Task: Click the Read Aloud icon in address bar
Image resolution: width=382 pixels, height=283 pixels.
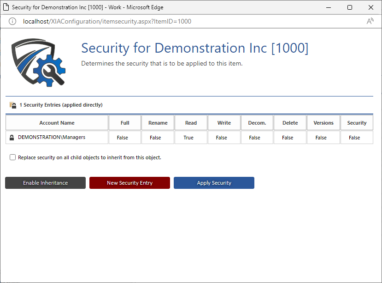Action: click(x=370, y=21)
